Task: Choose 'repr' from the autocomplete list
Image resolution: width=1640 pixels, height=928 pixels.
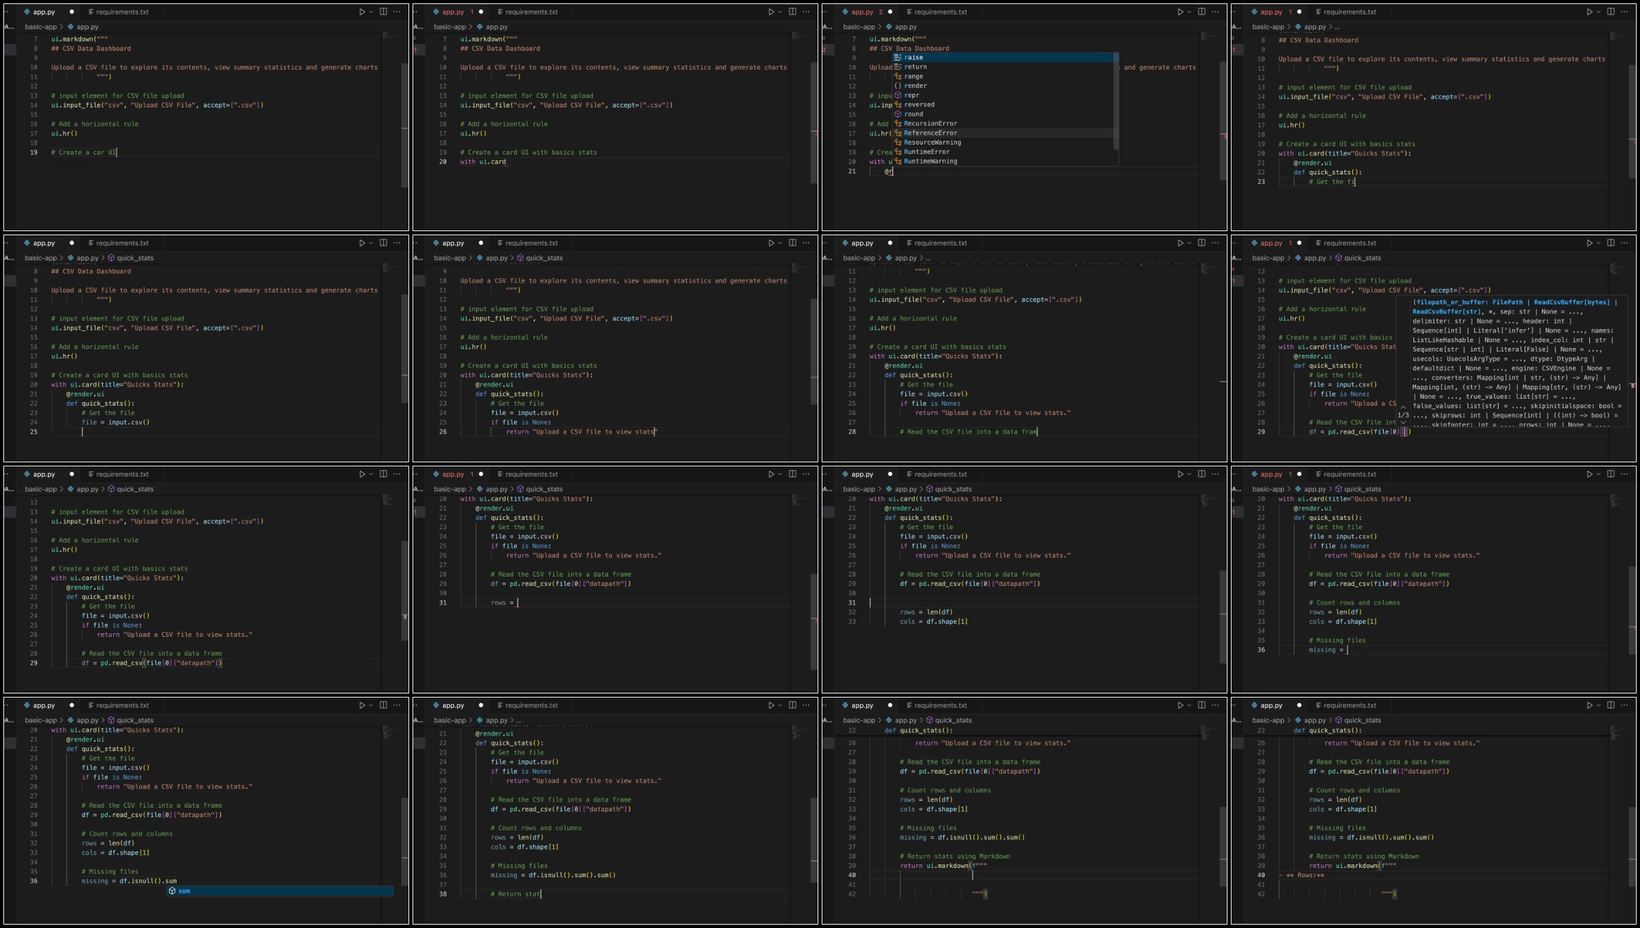Action: pyautogui.click(x=1003, y=95)
